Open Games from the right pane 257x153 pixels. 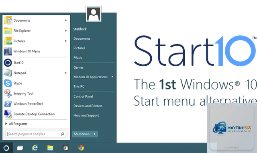[x=78, y=67]
